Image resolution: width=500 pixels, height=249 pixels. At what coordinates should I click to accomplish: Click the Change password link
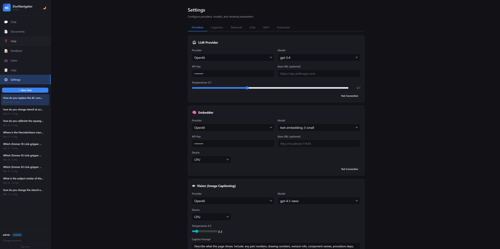click(12, 240)
